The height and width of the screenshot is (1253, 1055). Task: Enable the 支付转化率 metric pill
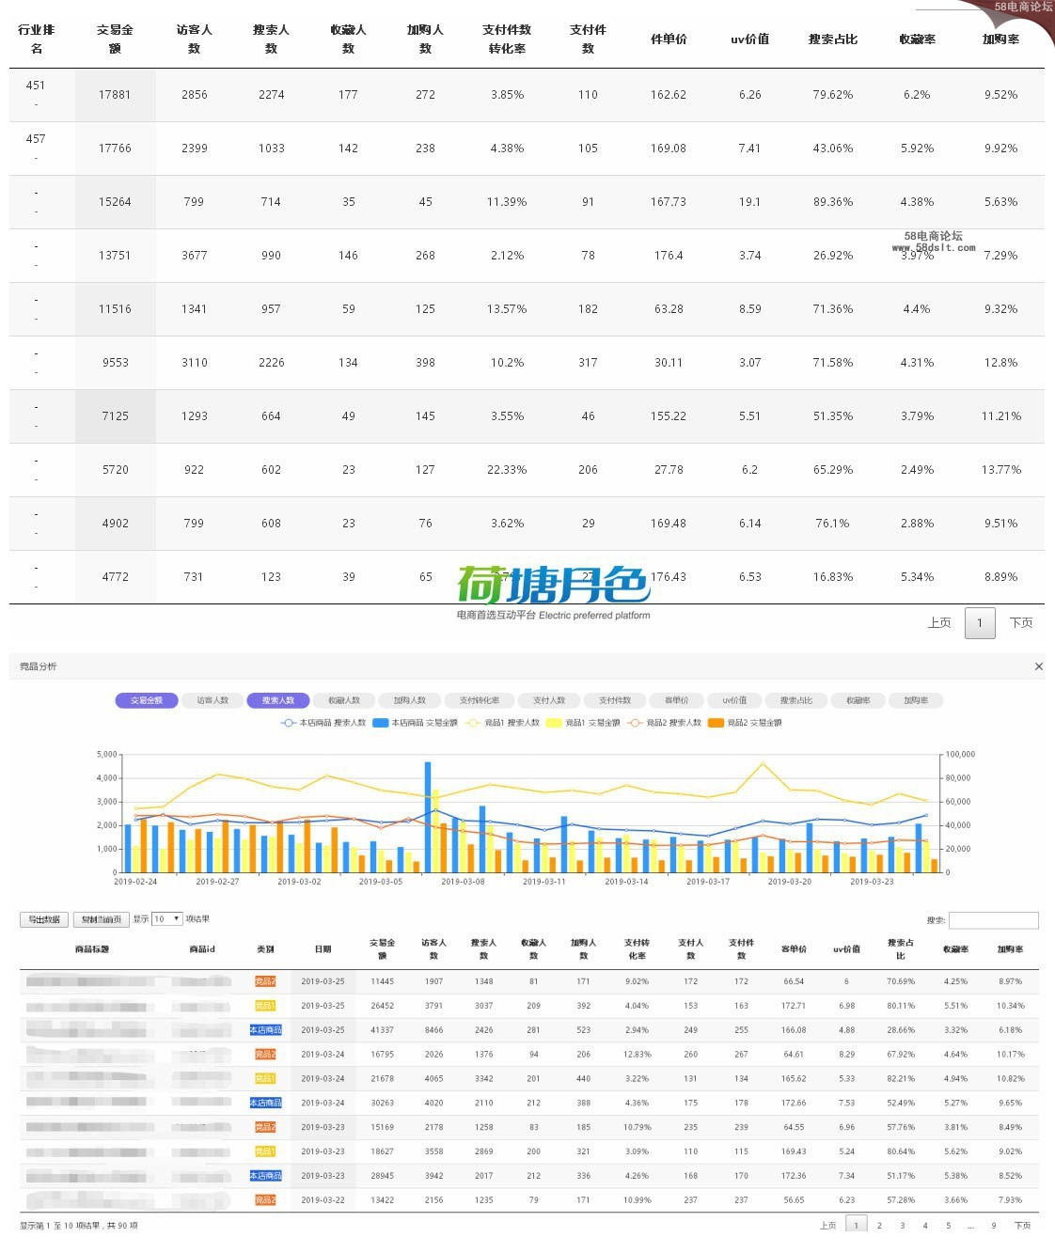pos(479,700)
